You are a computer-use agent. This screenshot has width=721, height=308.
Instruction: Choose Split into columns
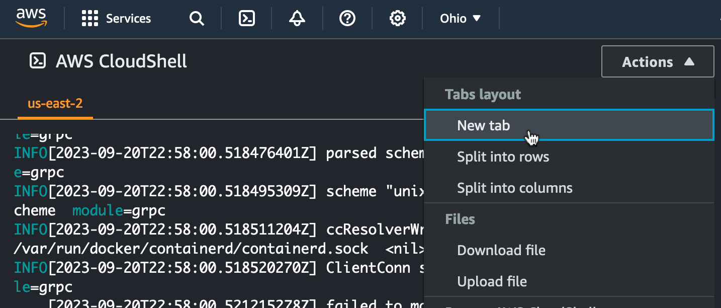click(514, 188)
